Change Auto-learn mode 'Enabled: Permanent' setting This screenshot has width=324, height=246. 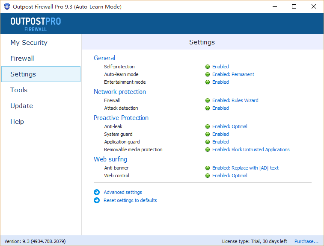pyautogui.click(x=233, y=74)
